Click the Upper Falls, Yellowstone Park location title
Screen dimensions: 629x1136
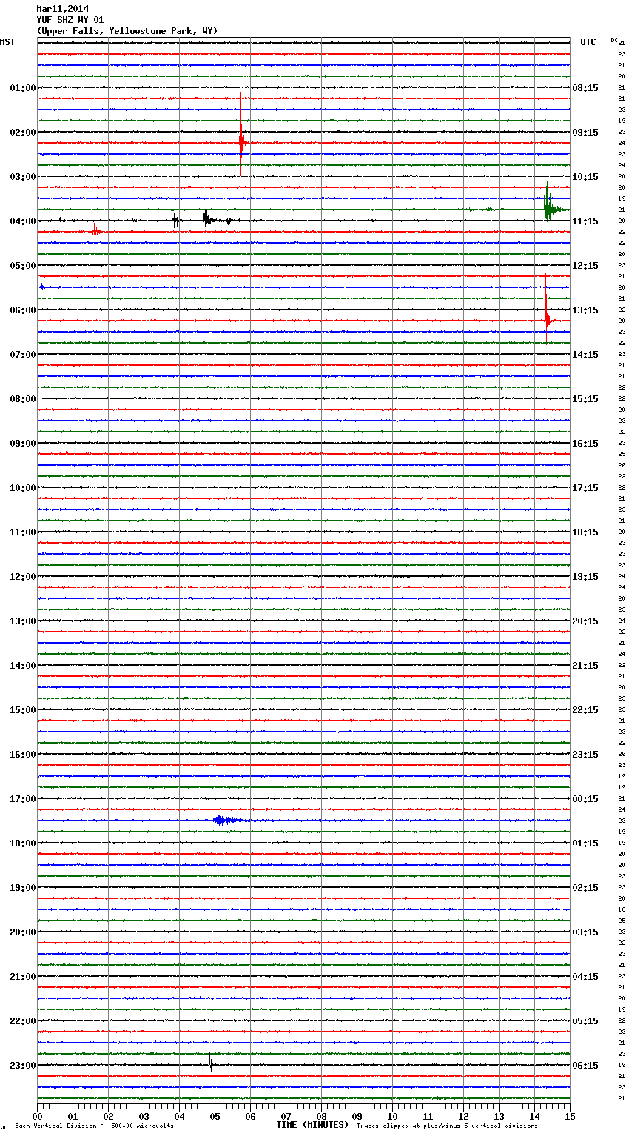pos(127,31)
